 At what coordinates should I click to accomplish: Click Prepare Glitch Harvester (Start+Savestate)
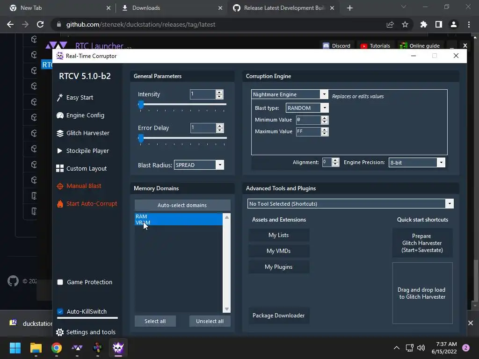tap(422, 243)
